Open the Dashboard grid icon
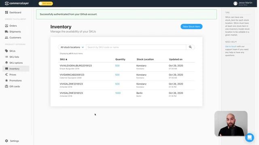Screen dimensions: 259x145 click(6, 12)
